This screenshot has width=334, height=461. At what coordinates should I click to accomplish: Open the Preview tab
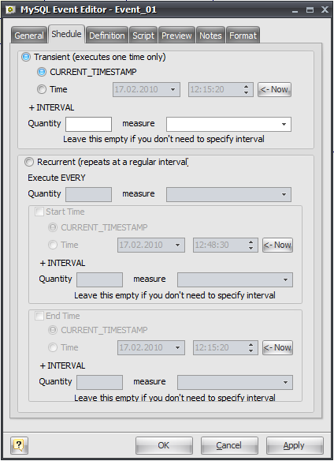pos(176,36)
